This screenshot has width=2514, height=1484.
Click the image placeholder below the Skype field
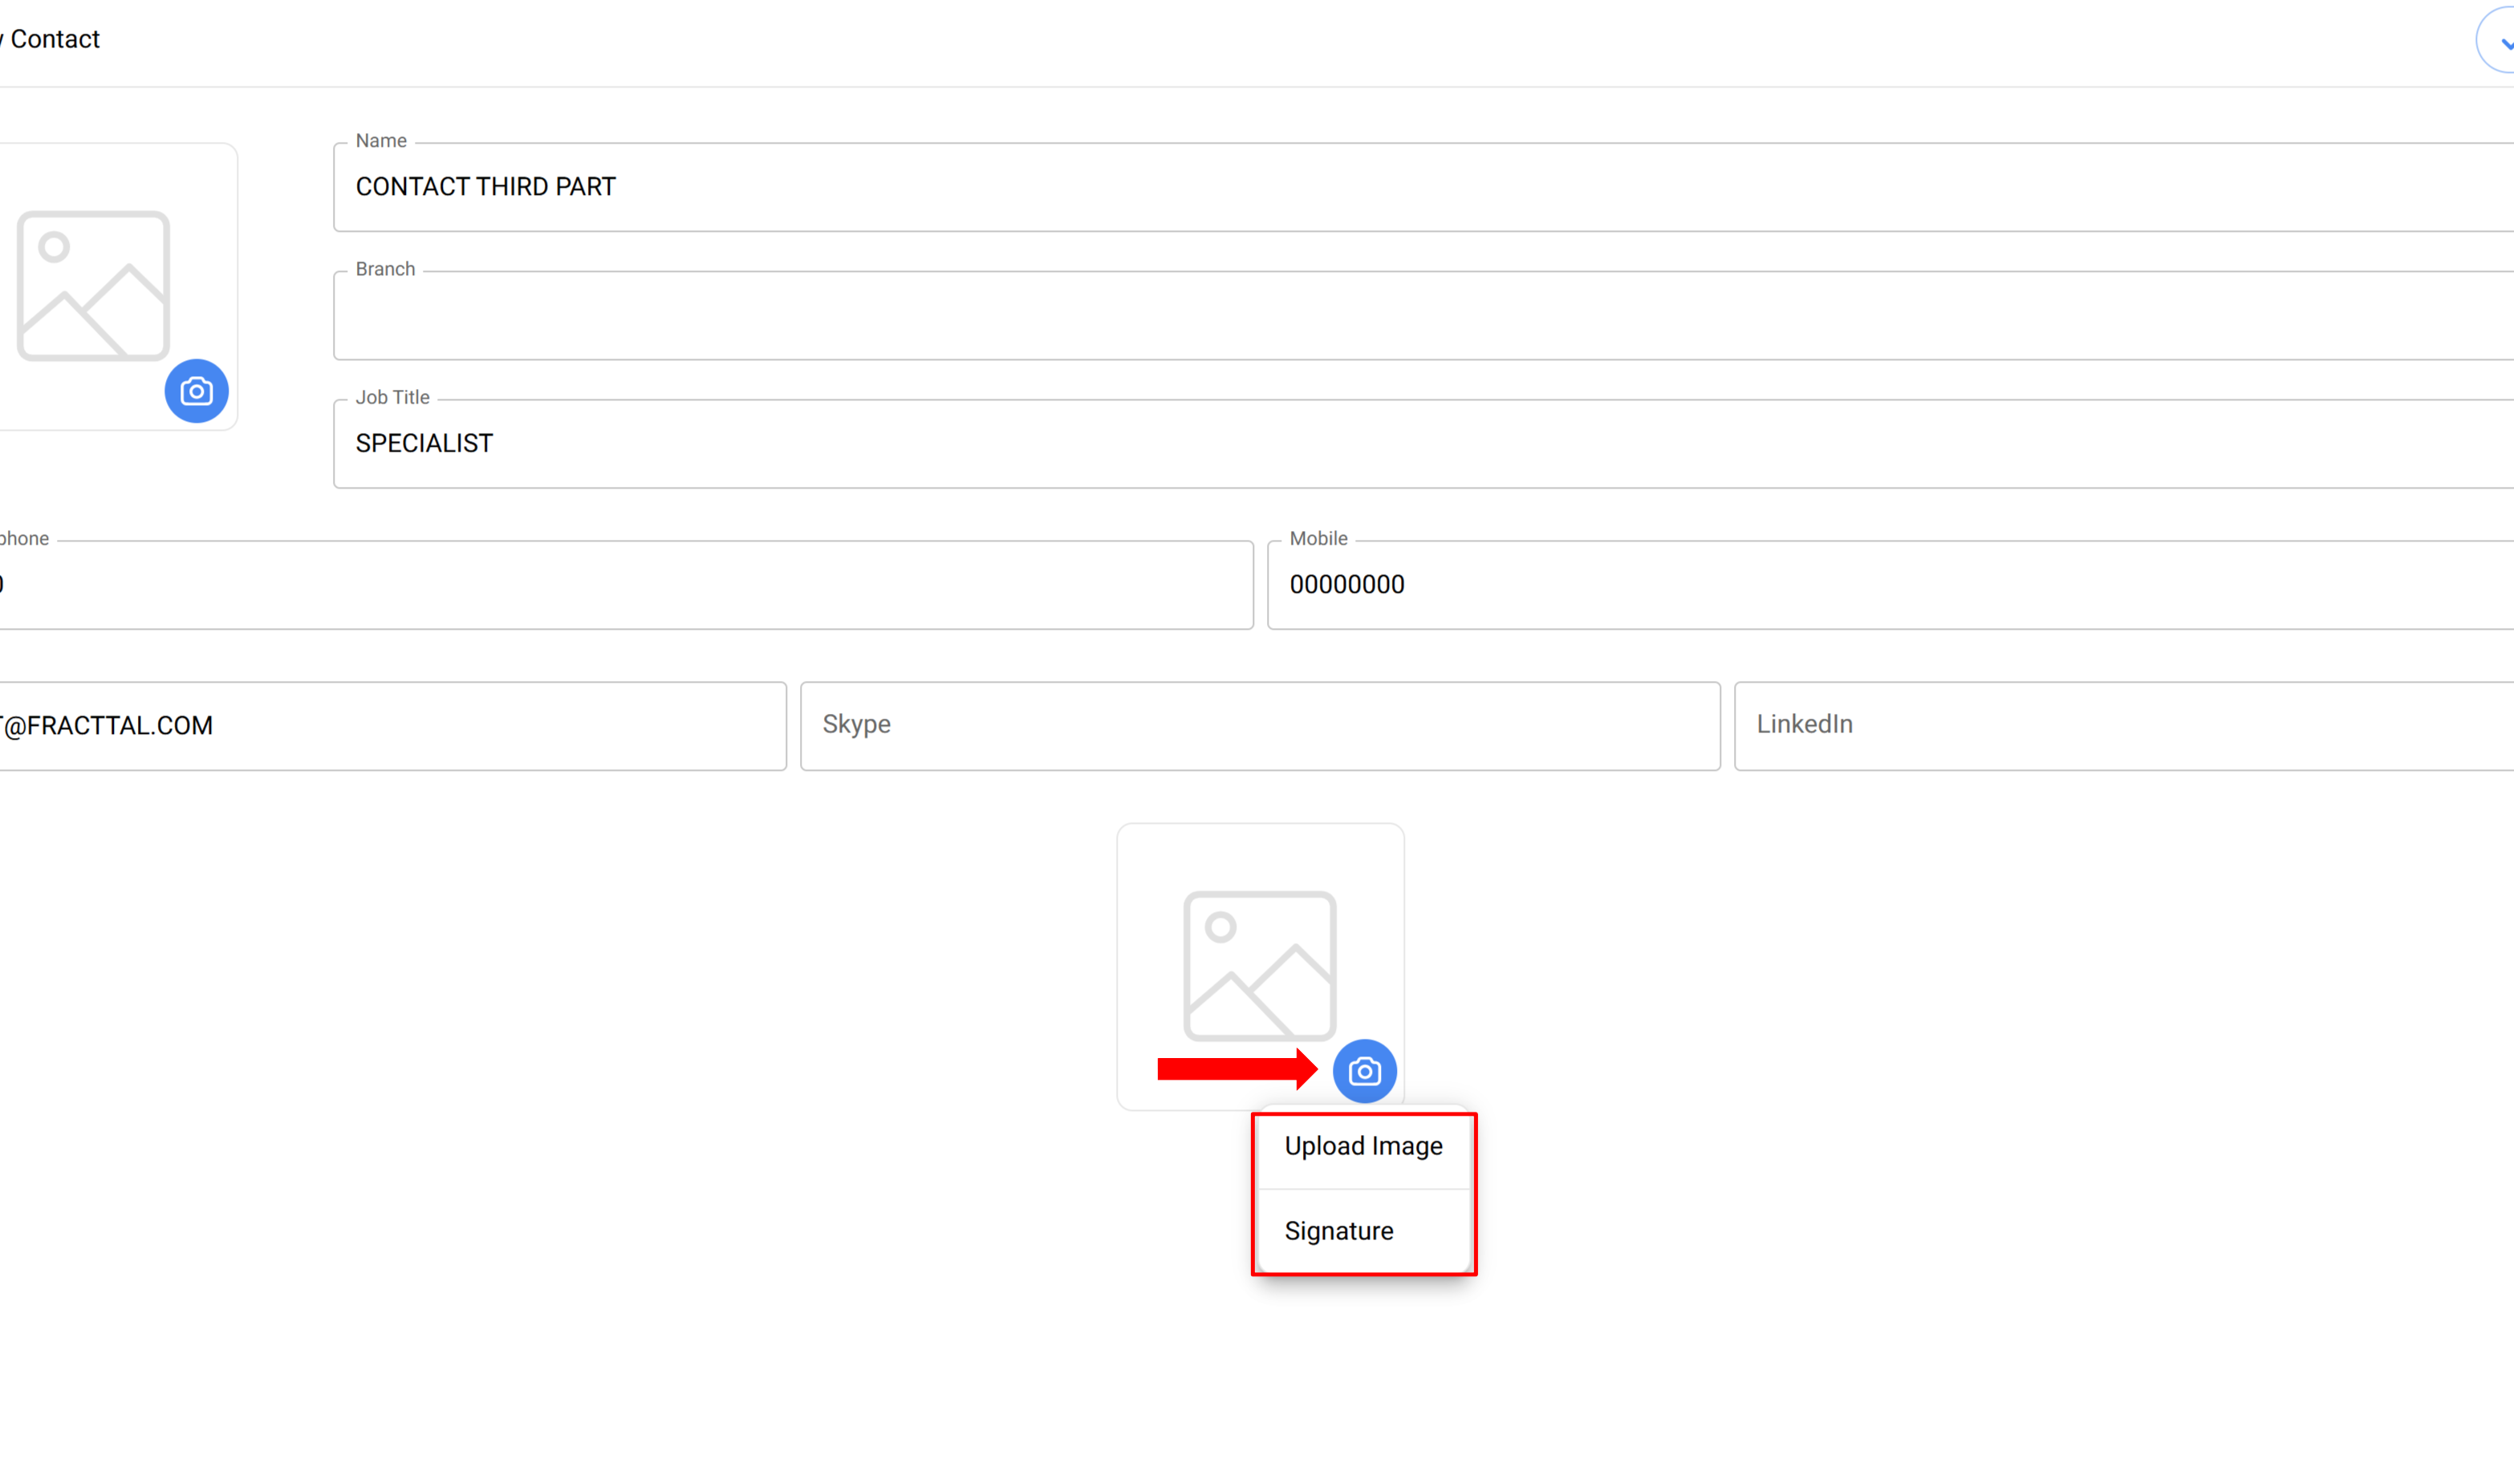(x=1259, y=965)
